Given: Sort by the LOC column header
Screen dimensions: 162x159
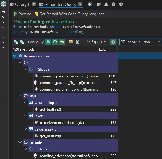Looking at the screenshot, I should click(107, 49).
